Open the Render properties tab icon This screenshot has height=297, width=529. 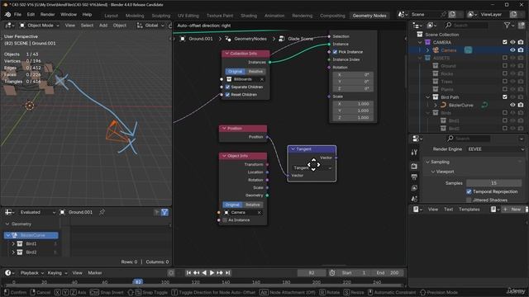click(415, 167)
